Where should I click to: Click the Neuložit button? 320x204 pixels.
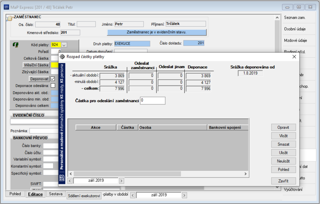(x=283, y=161)
